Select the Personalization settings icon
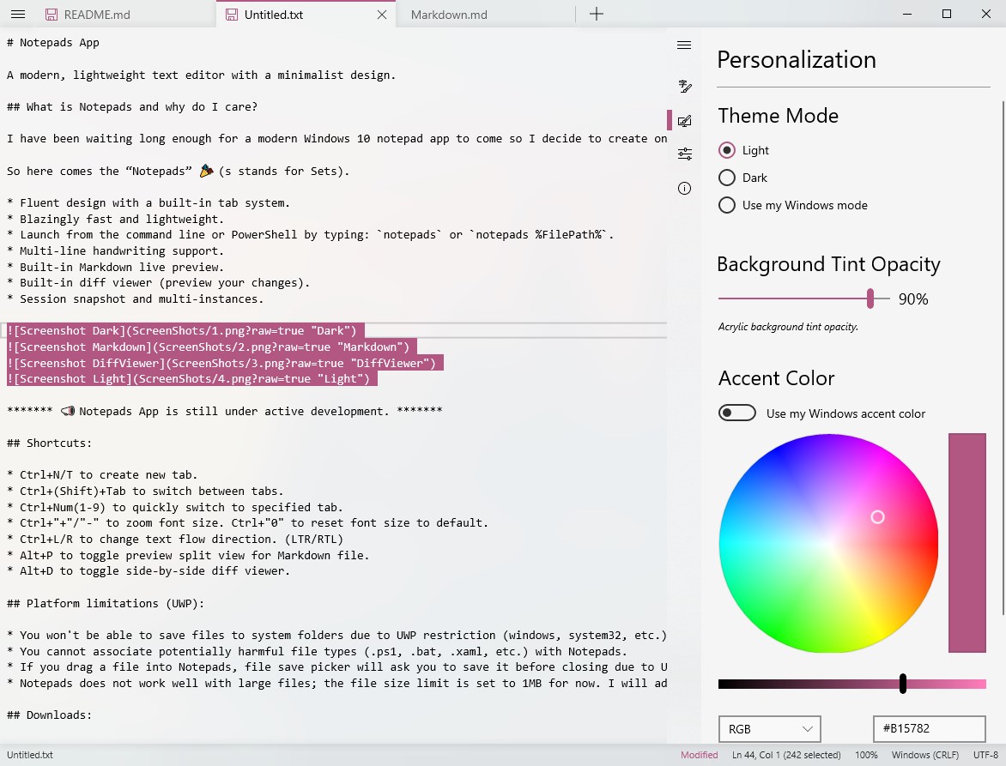1006x766 pixels. pos(684,120)
